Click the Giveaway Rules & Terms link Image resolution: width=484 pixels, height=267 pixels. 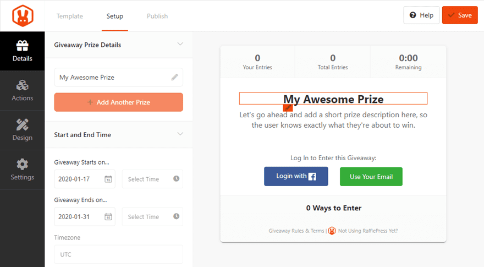[296, 231]
